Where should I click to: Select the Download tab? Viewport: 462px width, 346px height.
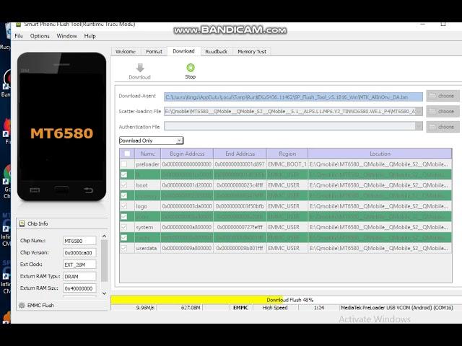pyautogui.click(x=184, y=51)
